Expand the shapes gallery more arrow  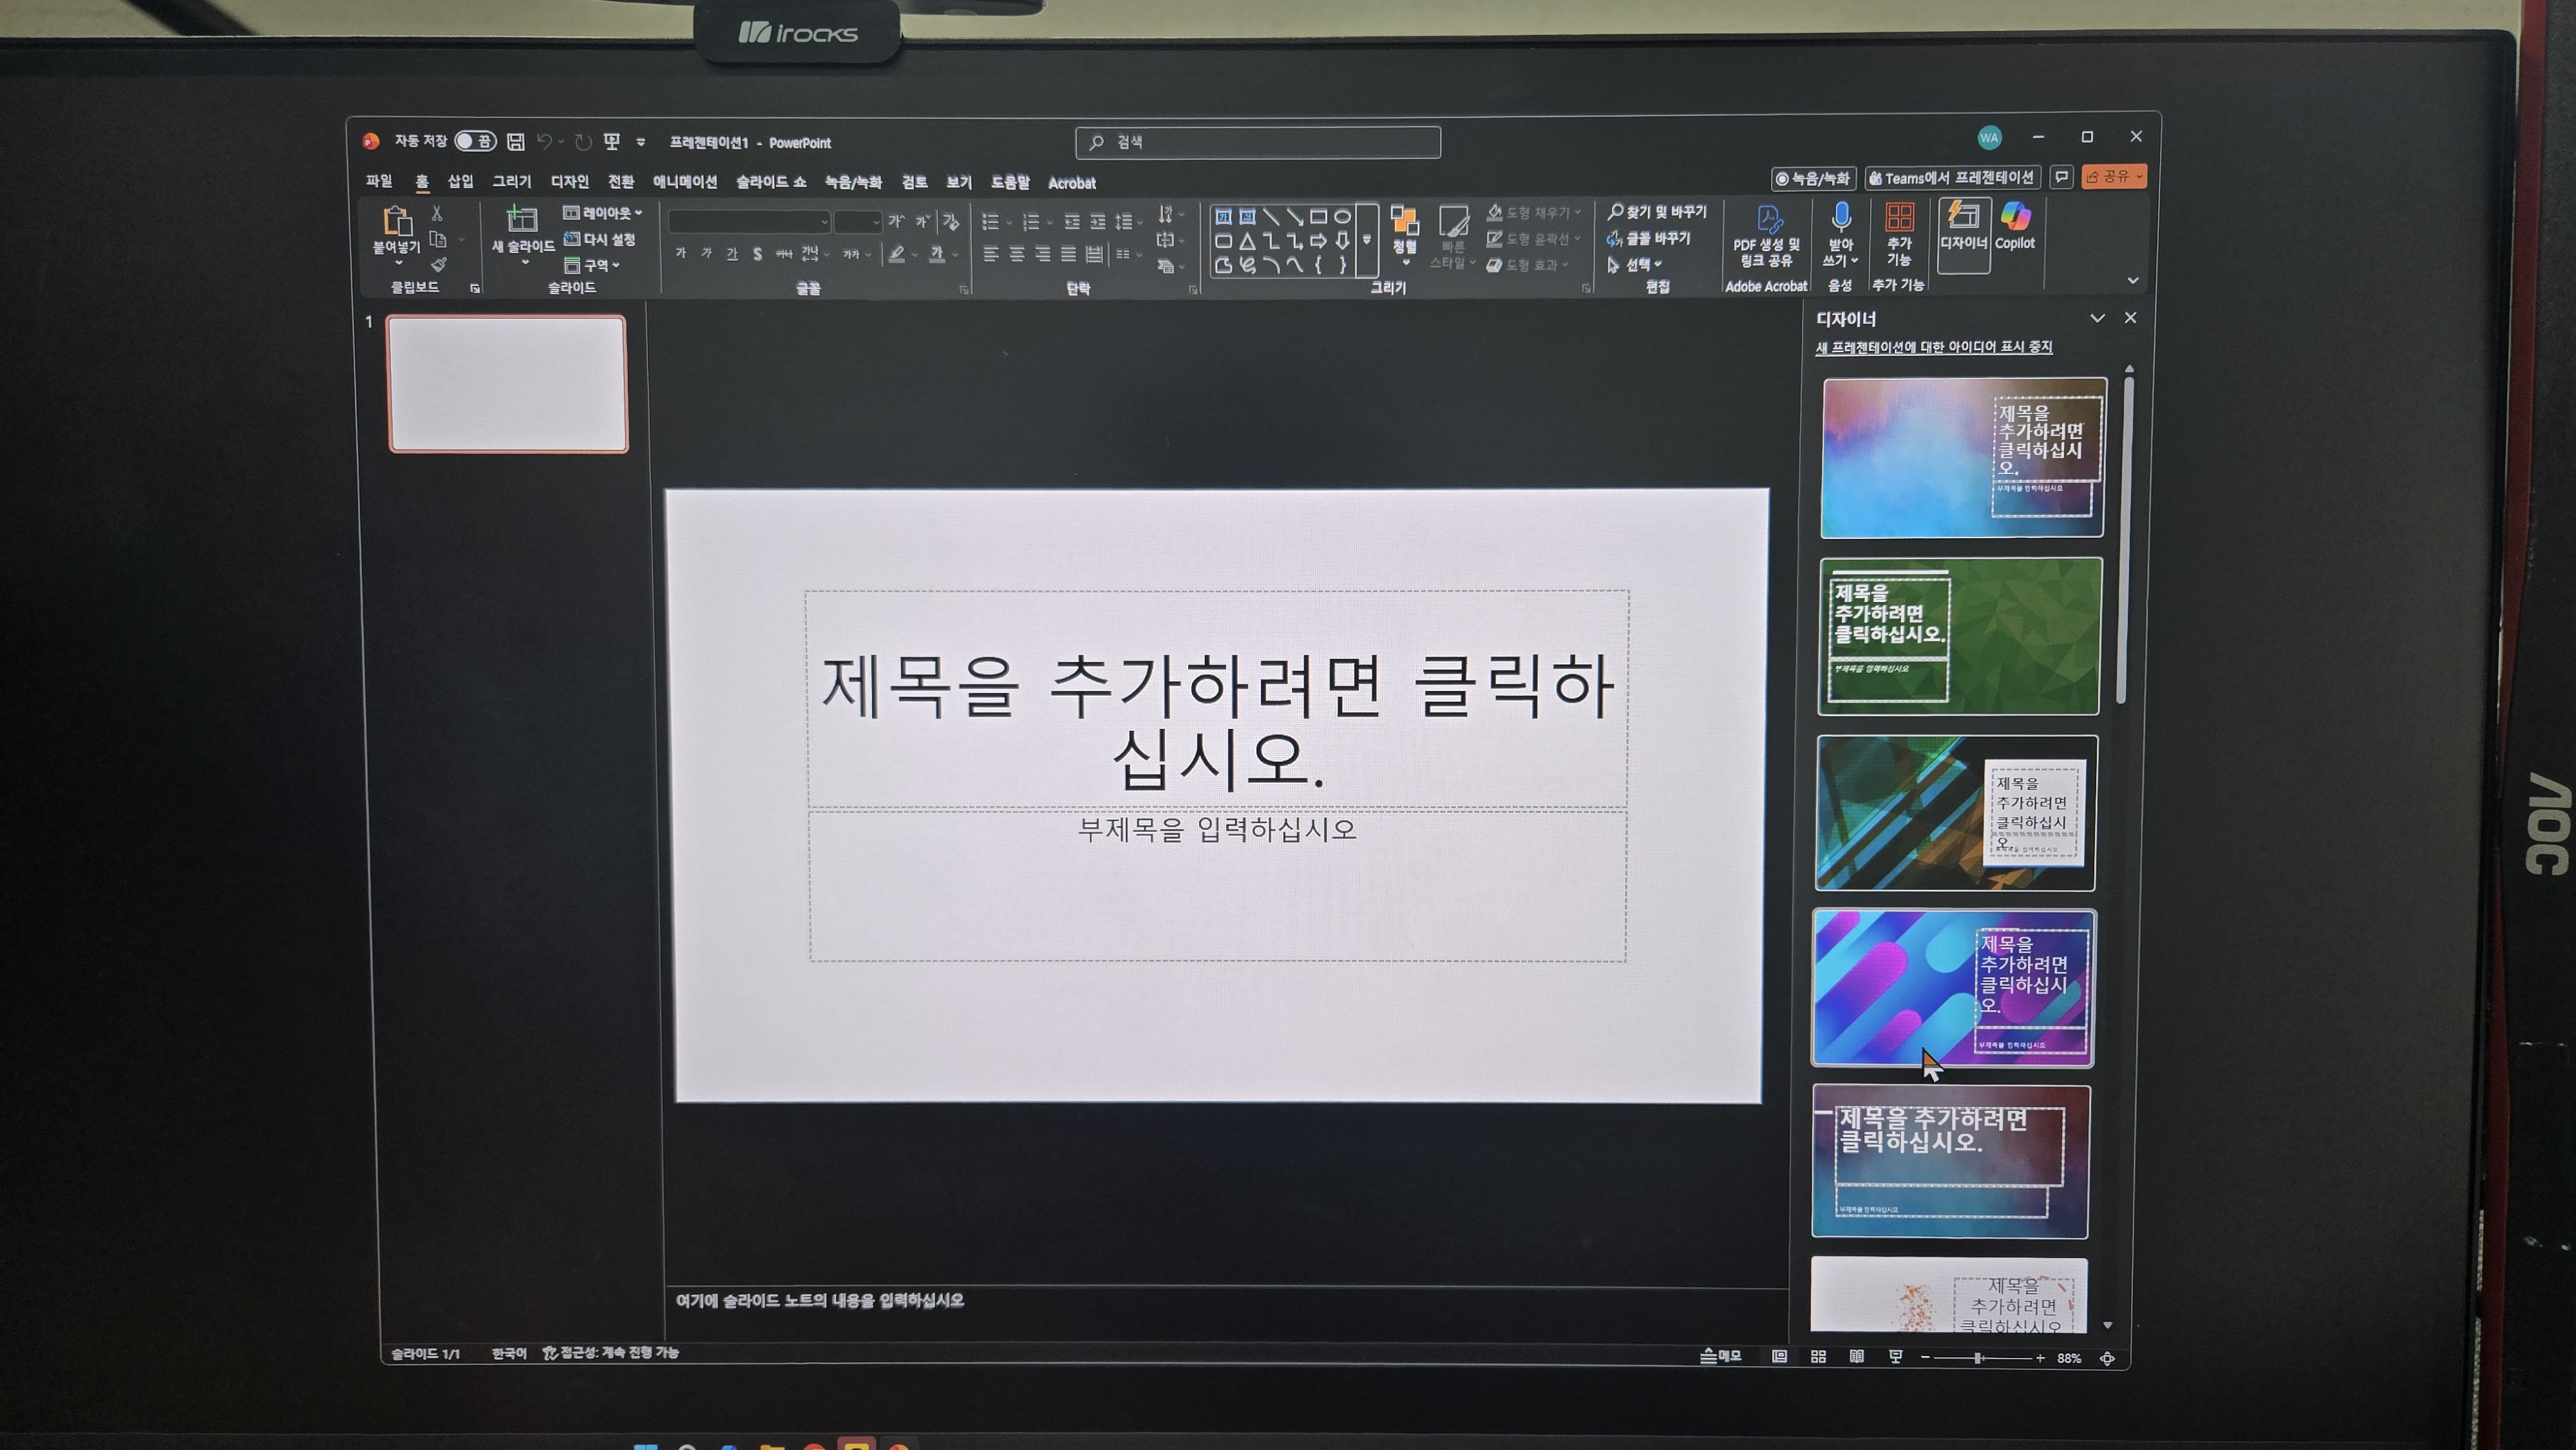point(1366,240)
